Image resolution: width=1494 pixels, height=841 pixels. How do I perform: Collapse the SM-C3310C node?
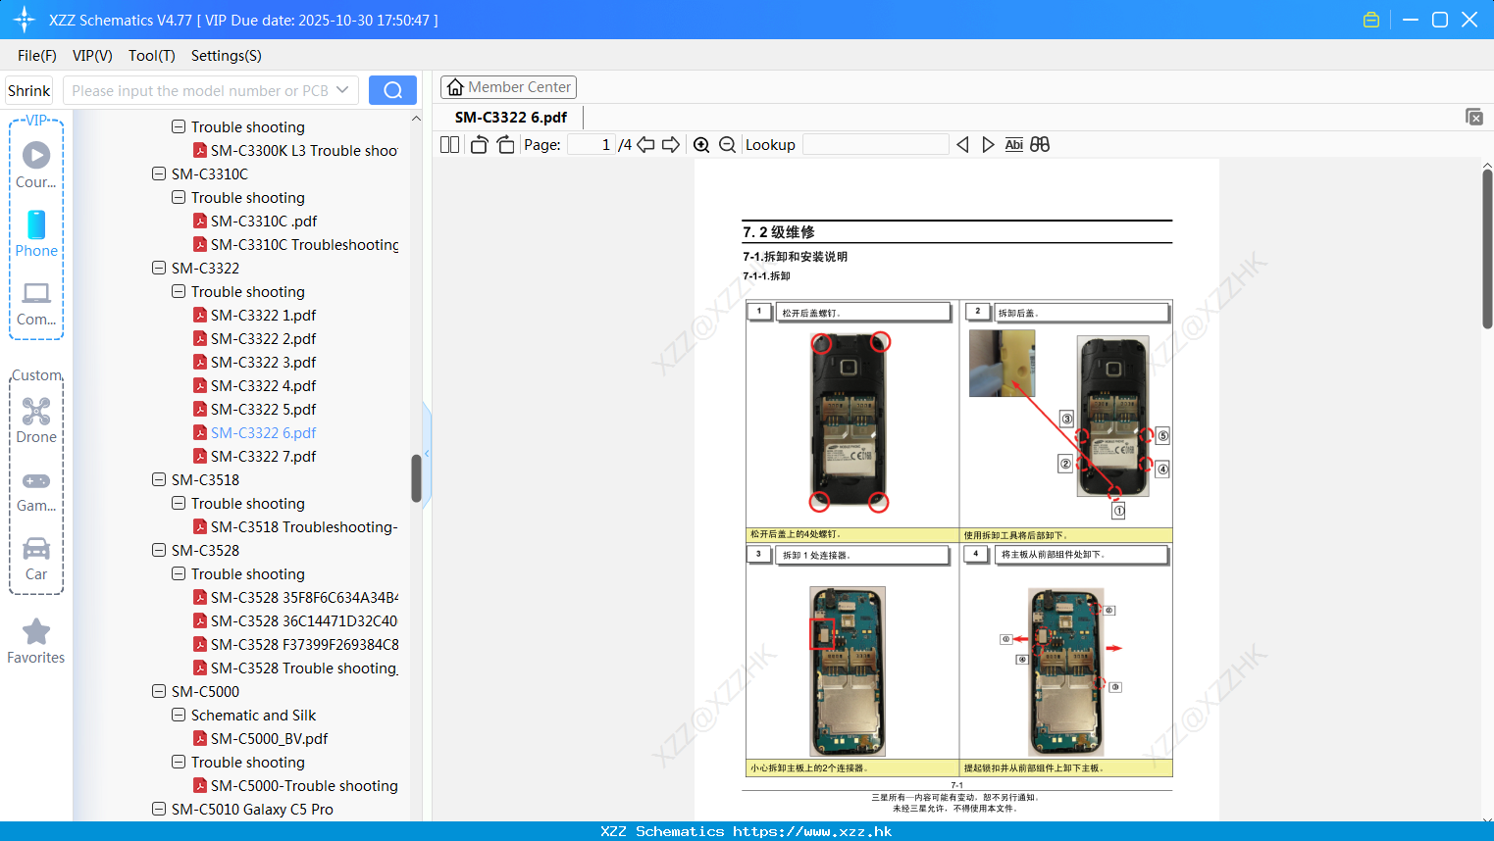click(159, 173)
